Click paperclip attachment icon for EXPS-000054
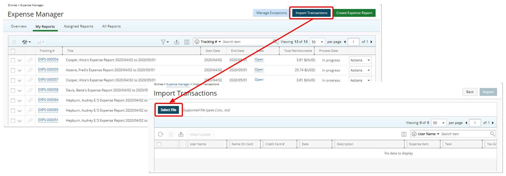The height and width of the screenshot is (176, 506). [x=30, y=60]
